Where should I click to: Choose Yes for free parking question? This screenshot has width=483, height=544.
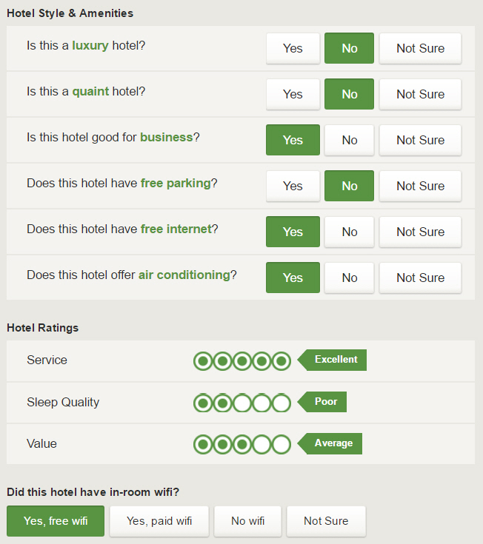point(293,186)
